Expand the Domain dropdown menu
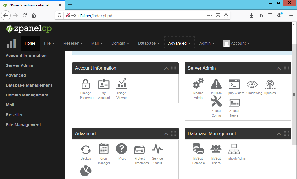 point(120,43)
